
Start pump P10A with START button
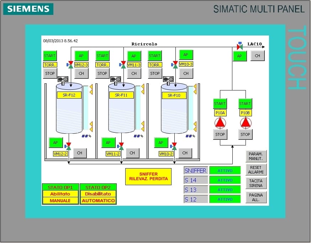pos(220,104)
